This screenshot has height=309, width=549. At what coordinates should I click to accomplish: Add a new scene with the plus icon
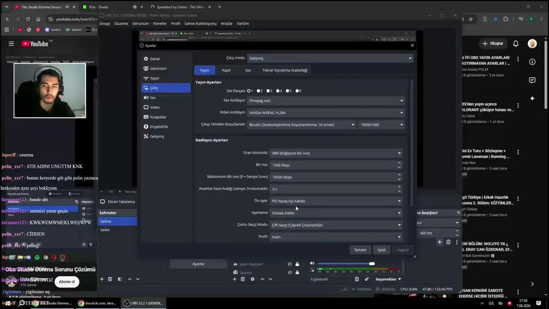click(102, 279)
